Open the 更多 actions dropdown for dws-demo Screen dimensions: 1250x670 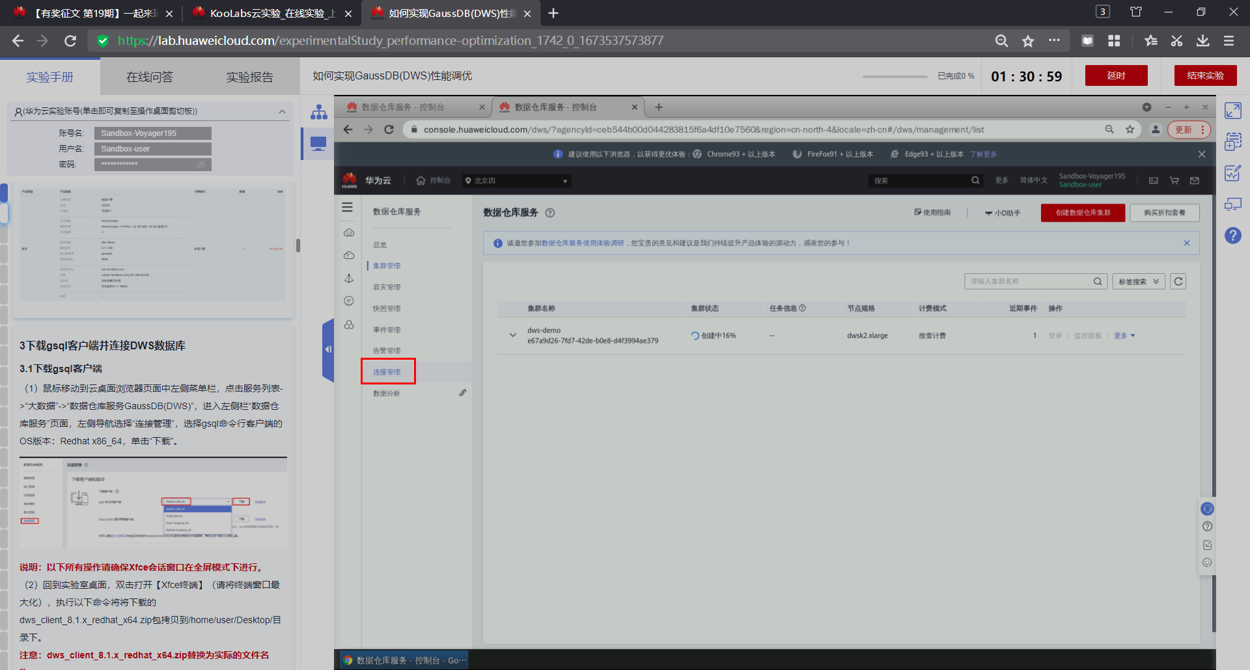pos(1124,336)
